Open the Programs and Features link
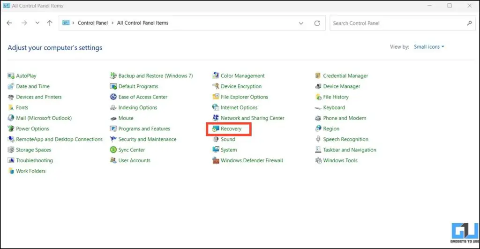This screenshot has width=480, height=249. click(x=144, y=129)
